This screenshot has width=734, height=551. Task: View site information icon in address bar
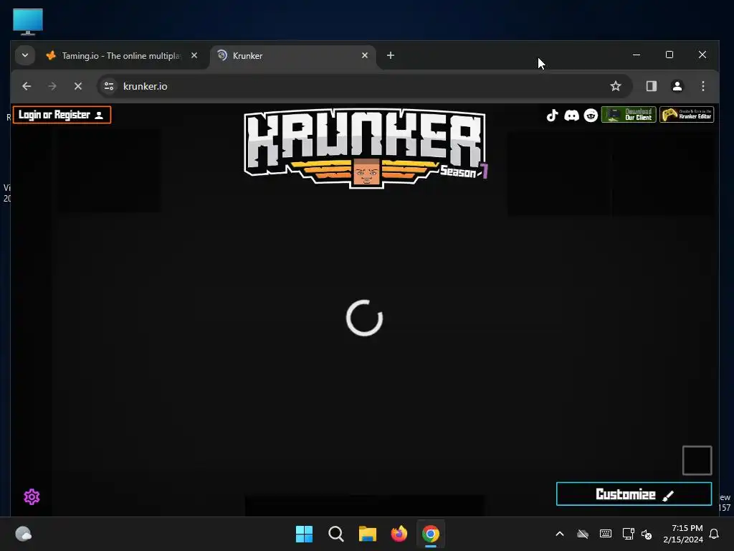coord(109,86)
